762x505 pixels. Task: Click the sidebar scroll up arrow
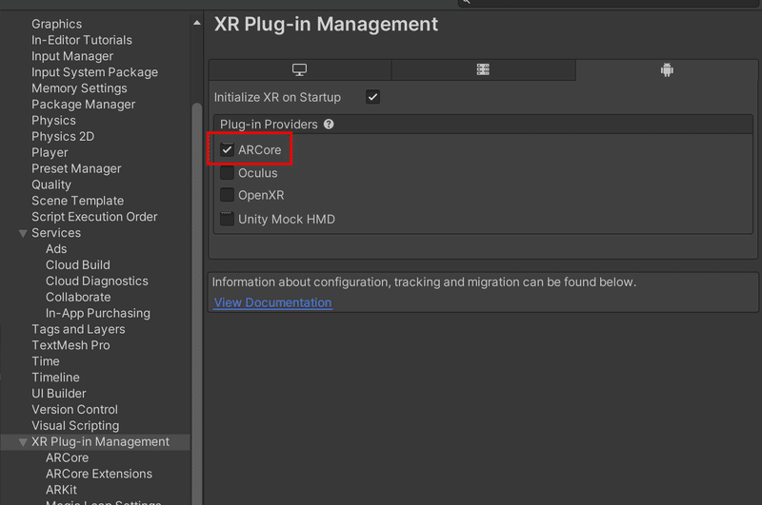197,22
